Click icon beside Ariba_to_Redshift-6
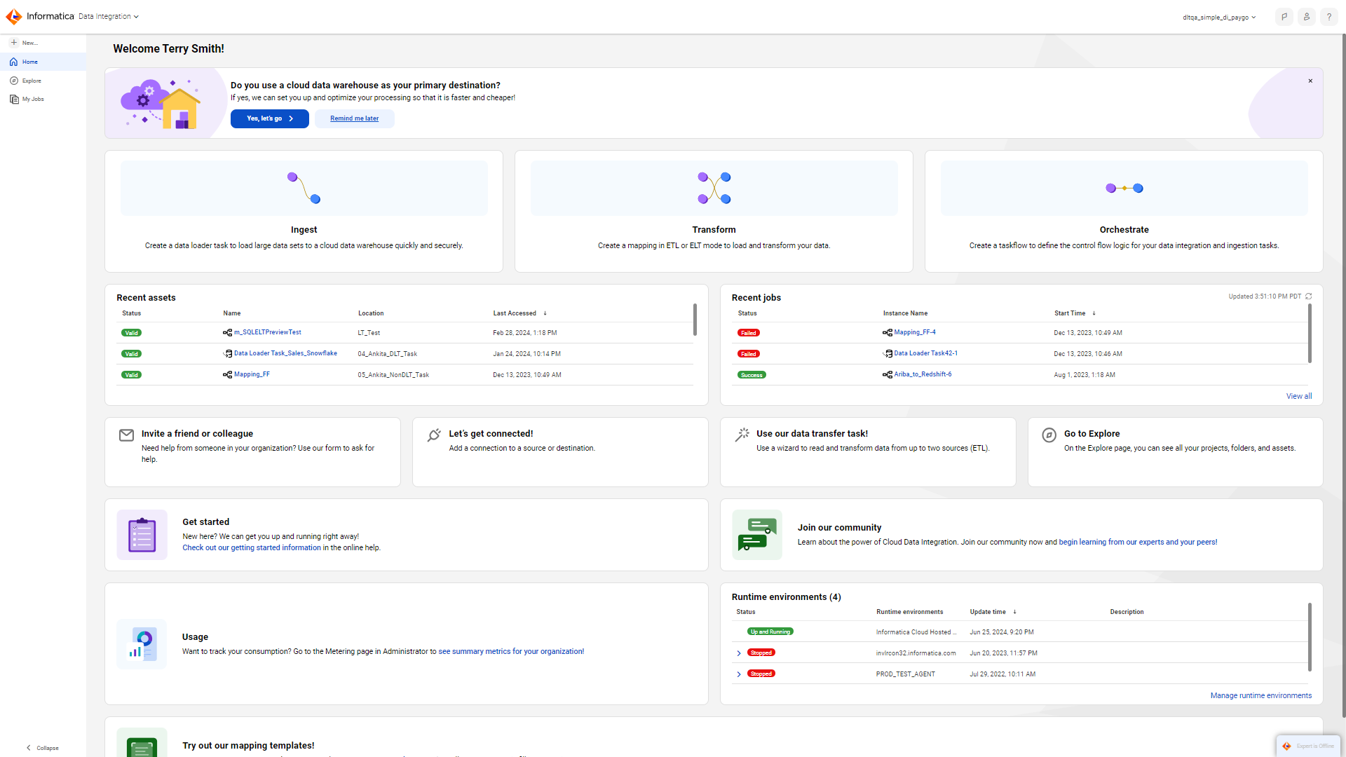 pos(888,375)
